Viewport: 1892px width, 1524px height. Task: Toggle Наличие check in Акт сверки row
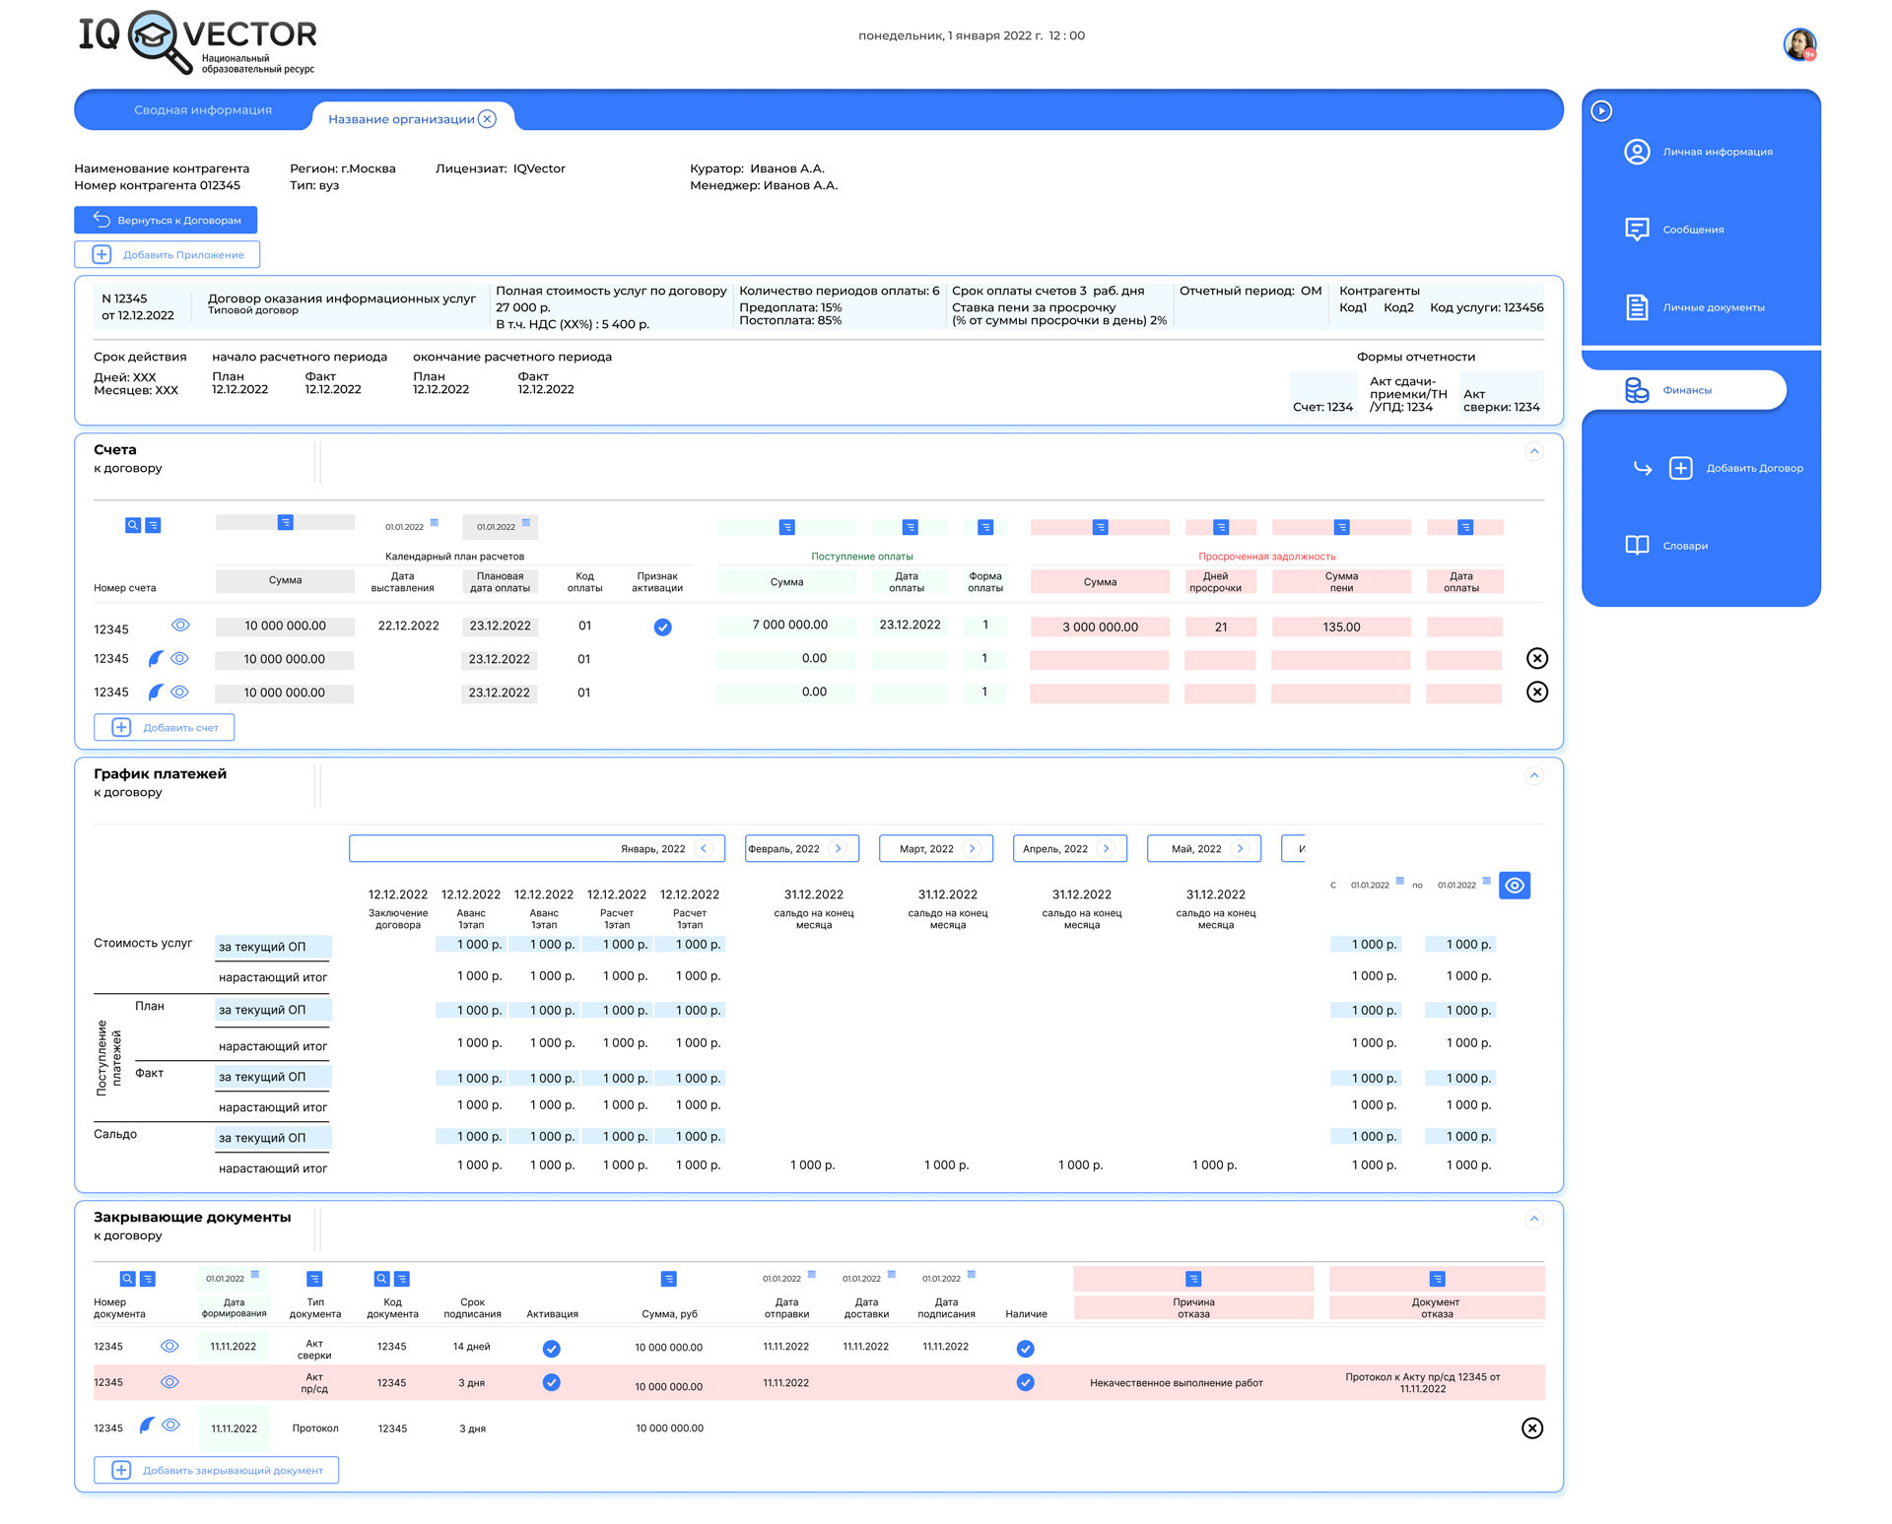point(1025,1348)
